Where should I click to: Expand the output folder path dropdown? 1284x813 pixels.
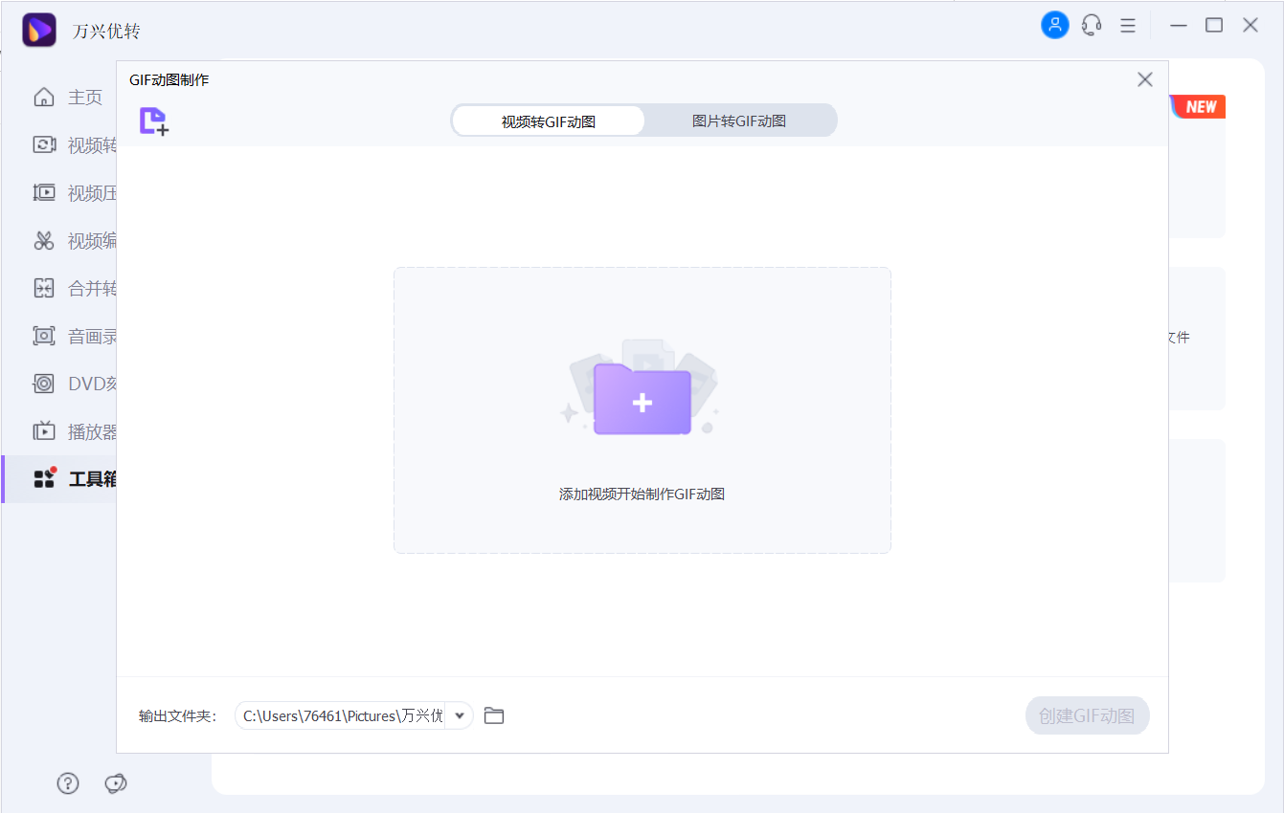[460, 715]
